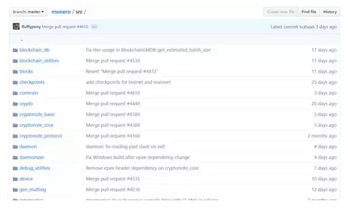Open pull request #4610 link in commit header
348x213 pixels.
(x=82, y=27)
